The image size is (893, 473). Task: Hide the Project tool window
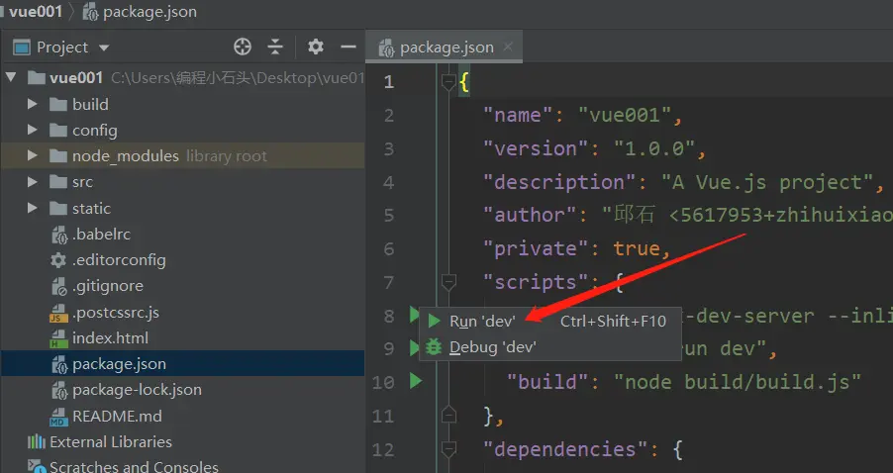click(347, 47)
